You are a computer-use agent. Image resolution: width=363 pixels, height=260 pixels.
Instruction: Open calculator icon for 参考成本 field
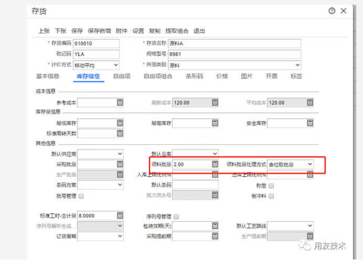click(x=120, y=103)
